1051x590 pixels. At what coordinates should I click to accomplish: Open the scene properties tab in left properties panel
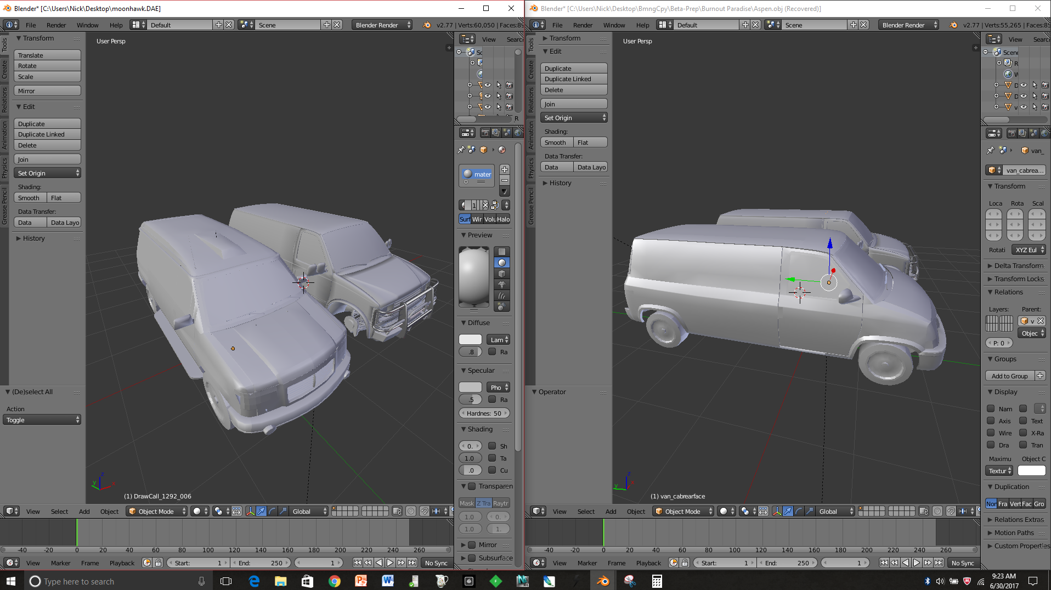[507, 133]
